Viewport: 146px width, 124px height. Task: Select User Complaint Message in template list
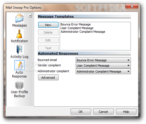click(x=77, y=28)
